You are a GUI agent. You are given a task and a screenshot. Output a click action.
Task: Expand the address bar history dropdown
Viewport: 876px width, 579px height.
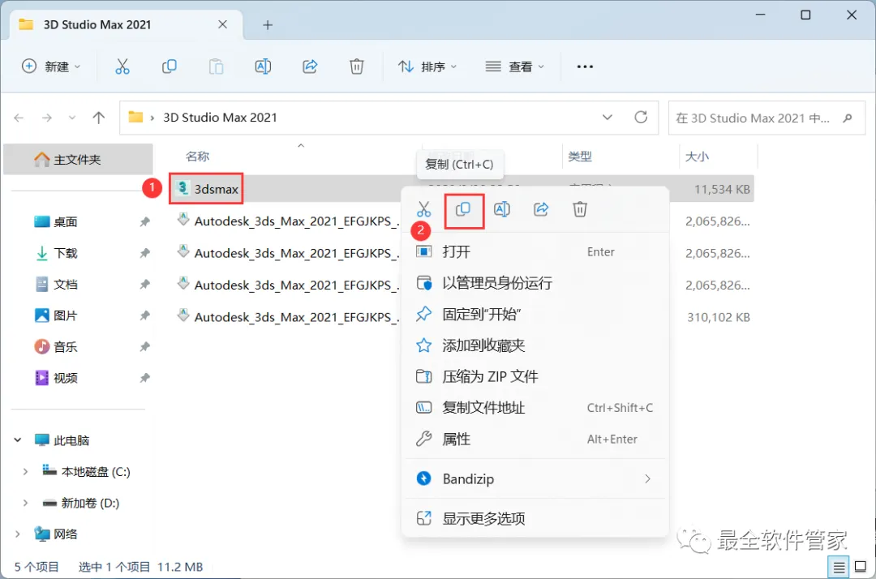coord(608,118)
